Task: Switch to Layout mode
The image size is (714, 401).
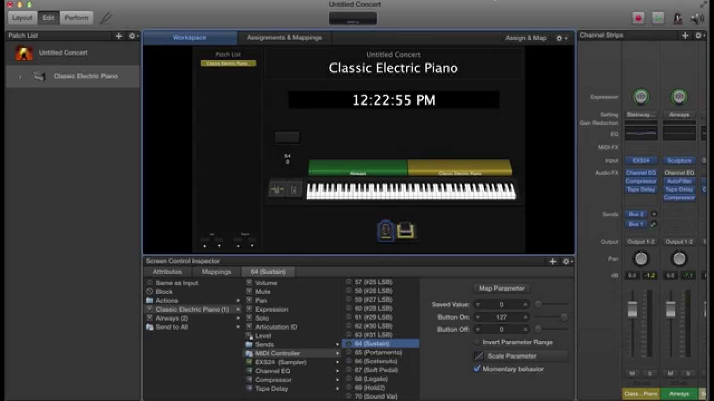Action: pos(22,18)
